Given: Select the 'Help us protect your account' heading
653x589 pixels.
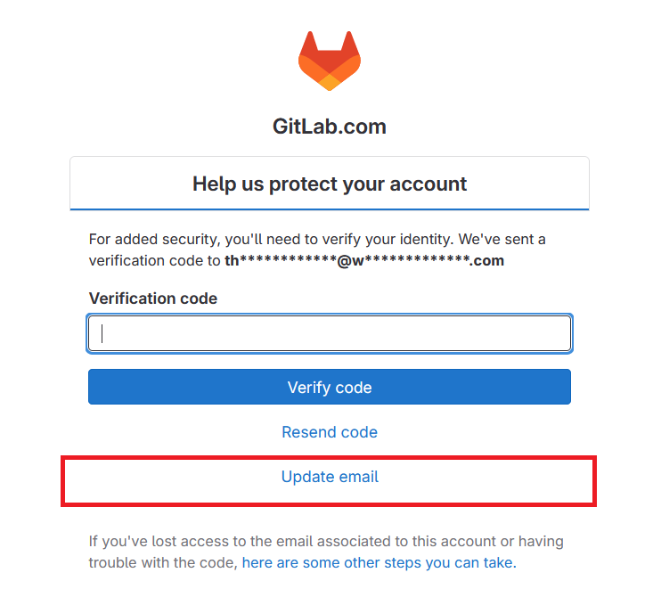Looking at the screenshot, I should tap(329, 184).
